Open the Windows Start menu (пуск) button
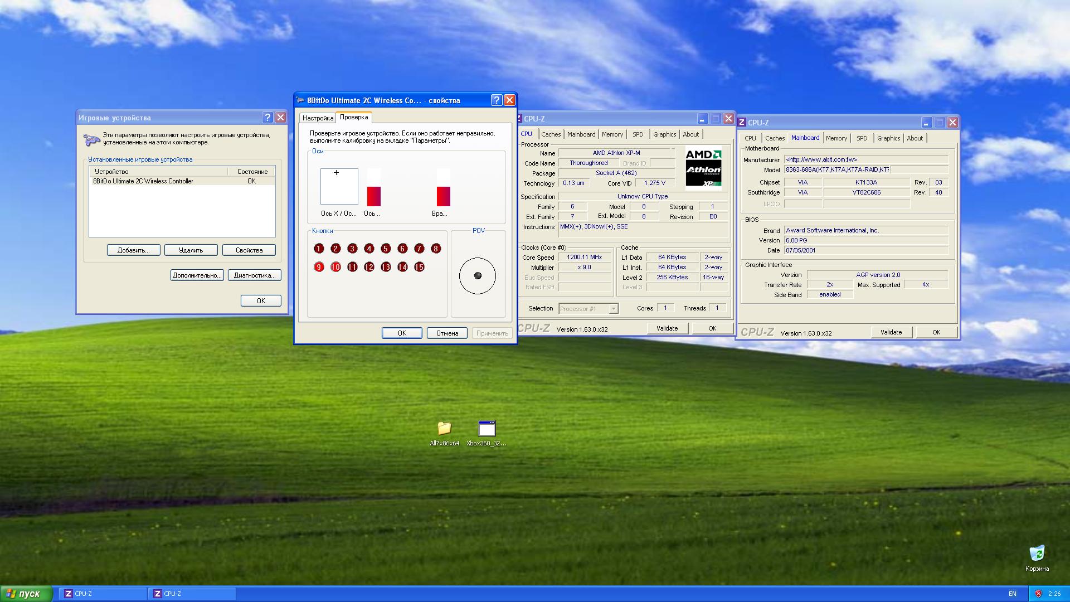The height and width of the screenshot is (602, 1070). pos(26,594)
